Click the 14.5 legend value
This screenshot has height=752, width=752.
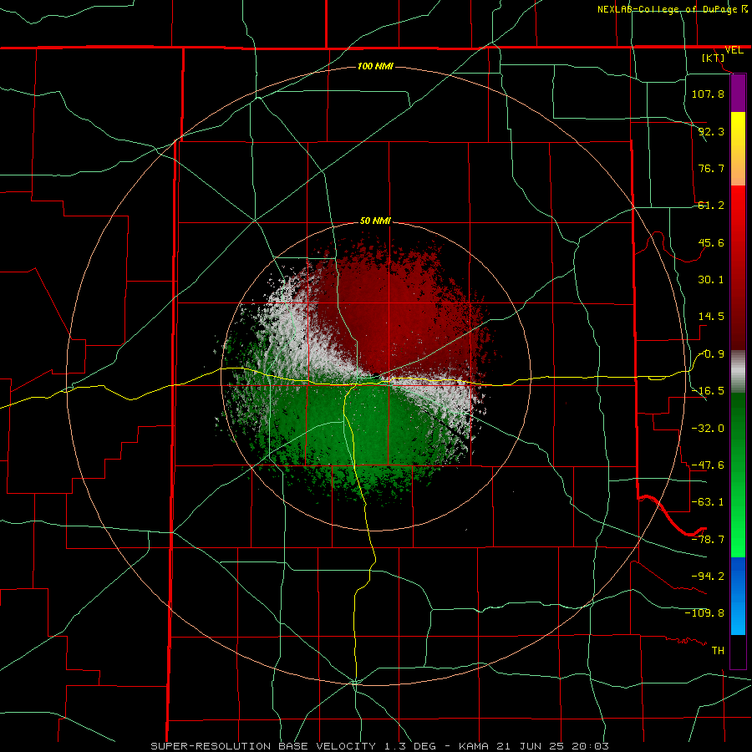(x=711, y=317)
